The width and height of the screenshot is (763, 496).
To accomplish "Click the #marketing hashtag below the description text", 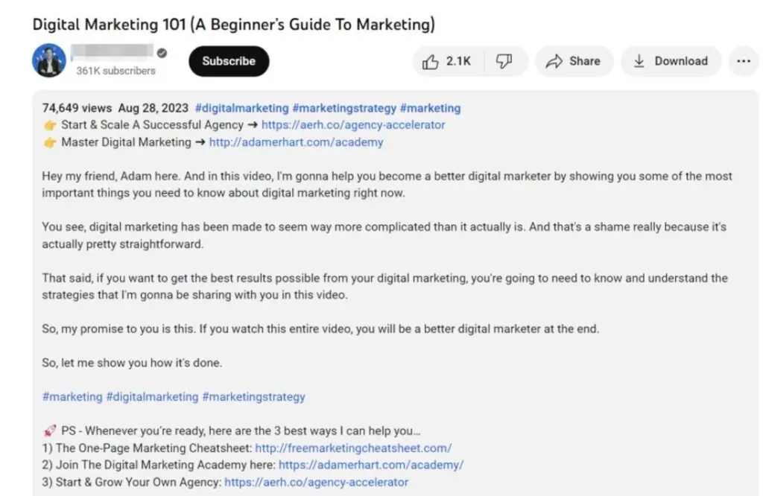I will click(x=72, y=396).
